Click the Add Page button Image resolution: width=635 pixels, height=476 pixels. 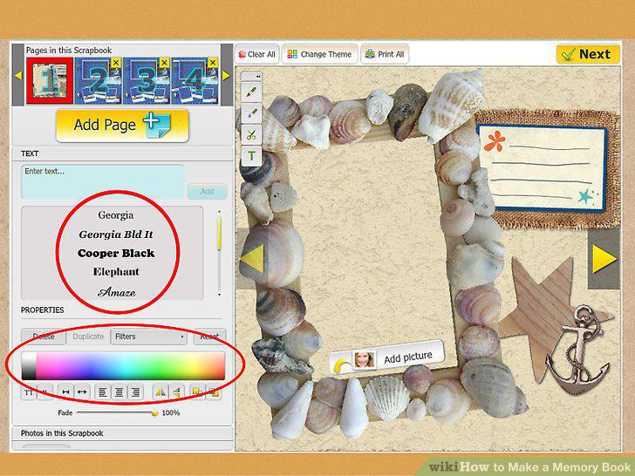tap(122, 126)
